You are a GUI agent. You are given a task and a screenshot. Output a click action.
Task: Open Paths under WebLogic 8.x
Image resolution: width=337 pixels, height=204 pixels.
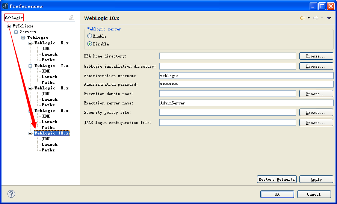coord(48,105)
